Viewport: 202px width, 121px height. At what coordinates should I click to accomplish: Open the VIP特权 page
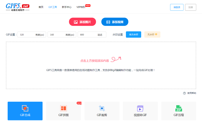click(81, 7)
